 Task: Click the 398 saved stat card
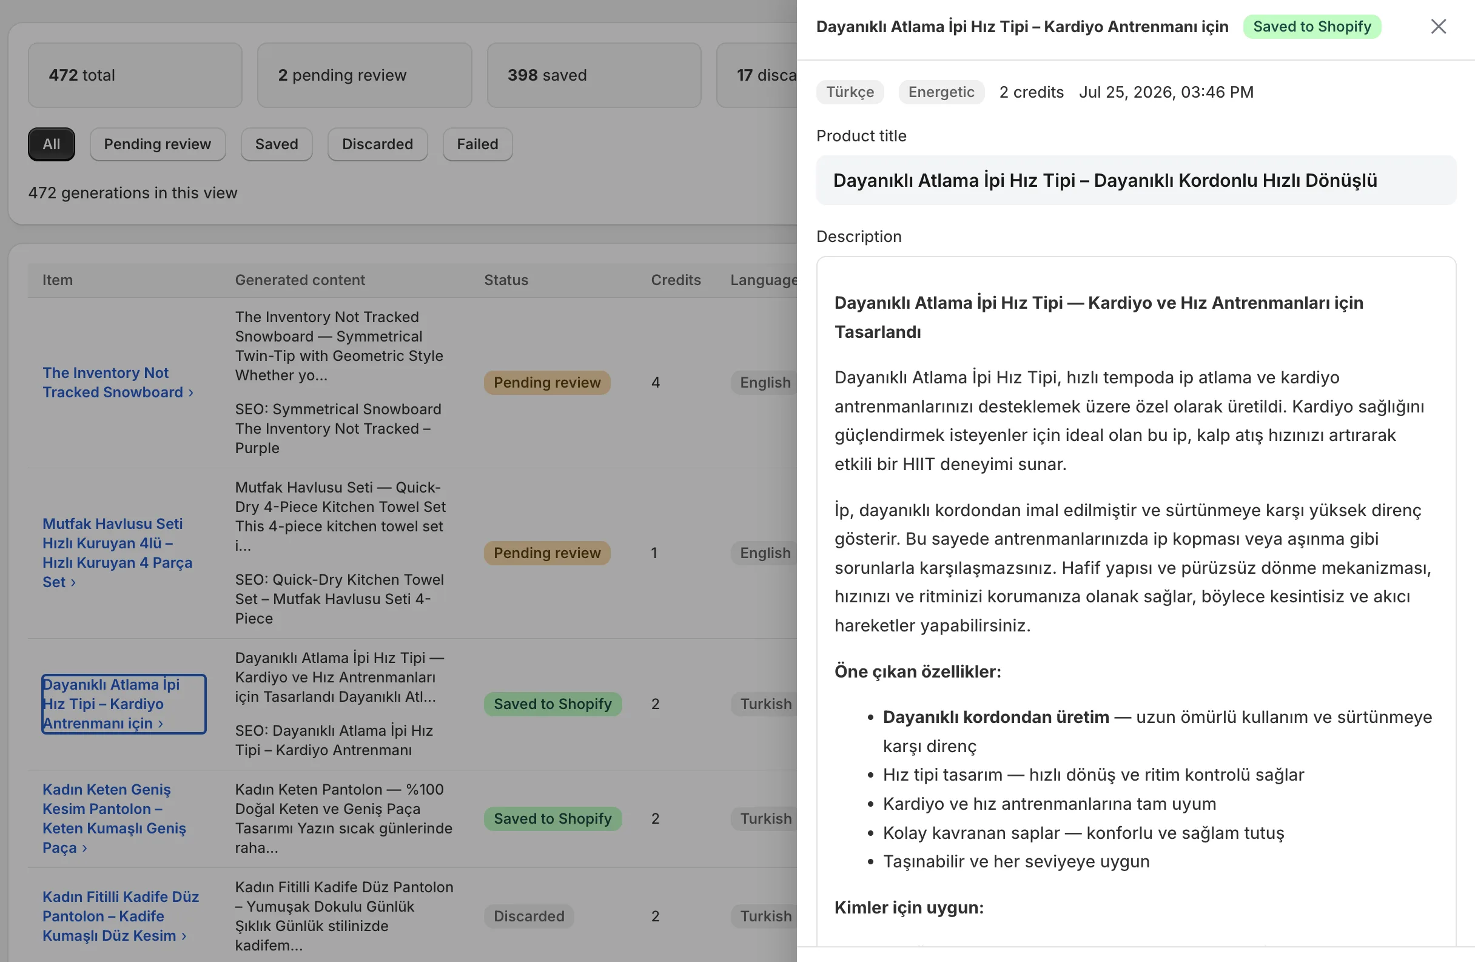[x=594, y=75]
